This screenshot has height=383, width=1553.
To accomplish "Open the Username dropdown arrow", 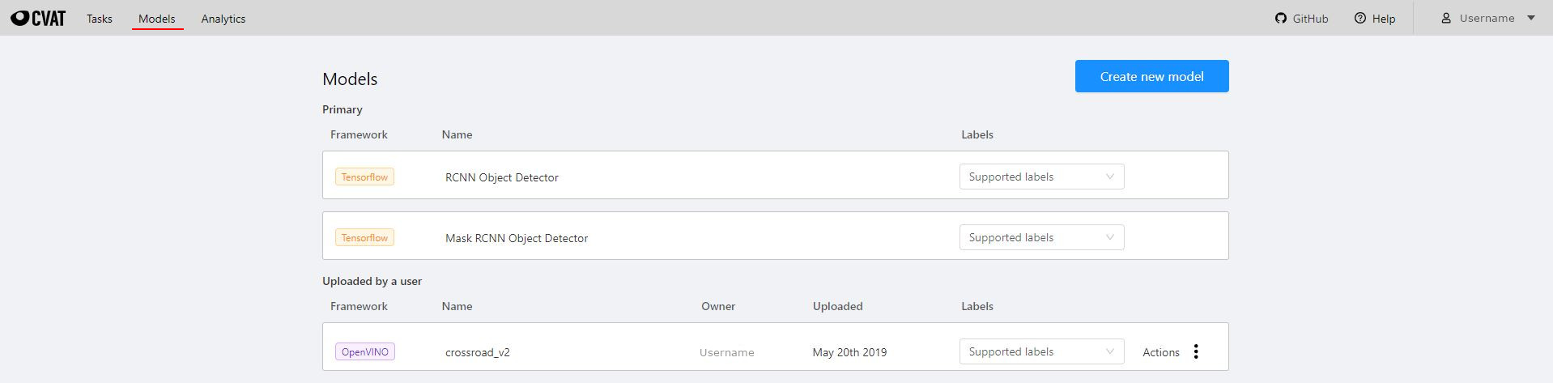I will coord(1530,18).
